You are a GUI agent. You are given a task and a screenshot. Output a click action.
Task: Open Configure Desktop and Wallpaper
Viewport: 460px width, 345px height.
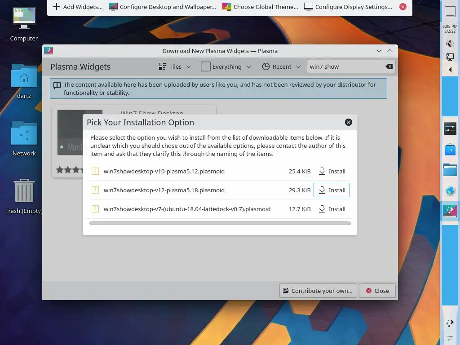point(162,7)
